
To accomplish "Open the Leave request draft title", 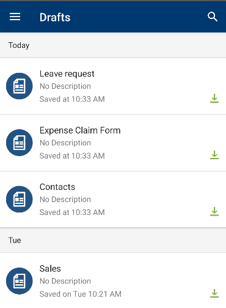I will click(x=67, y=74).
